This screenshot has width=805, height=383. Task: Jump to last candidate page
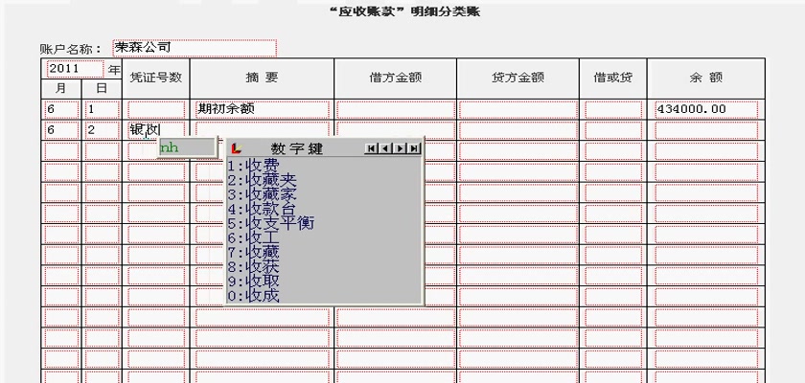(x=414, y=148)
